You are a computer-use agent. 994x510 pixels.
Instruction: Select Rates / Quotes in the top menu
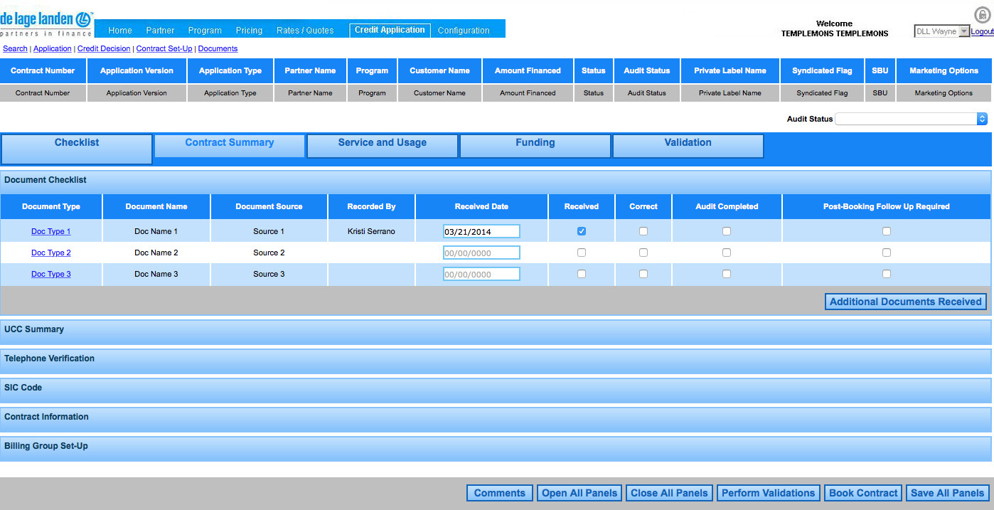point(305,31)
